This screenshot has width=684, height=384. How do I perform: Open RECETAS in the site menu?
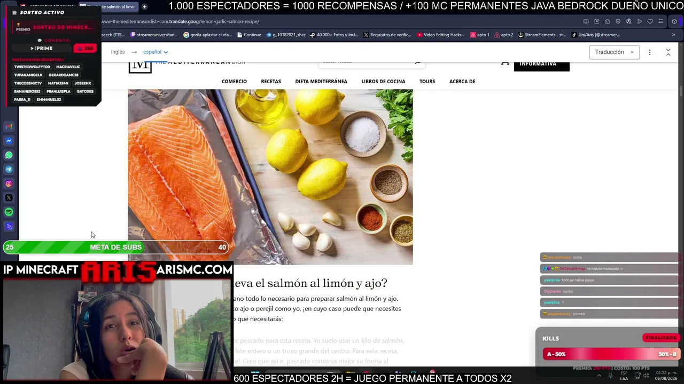(x=271, y=82)
